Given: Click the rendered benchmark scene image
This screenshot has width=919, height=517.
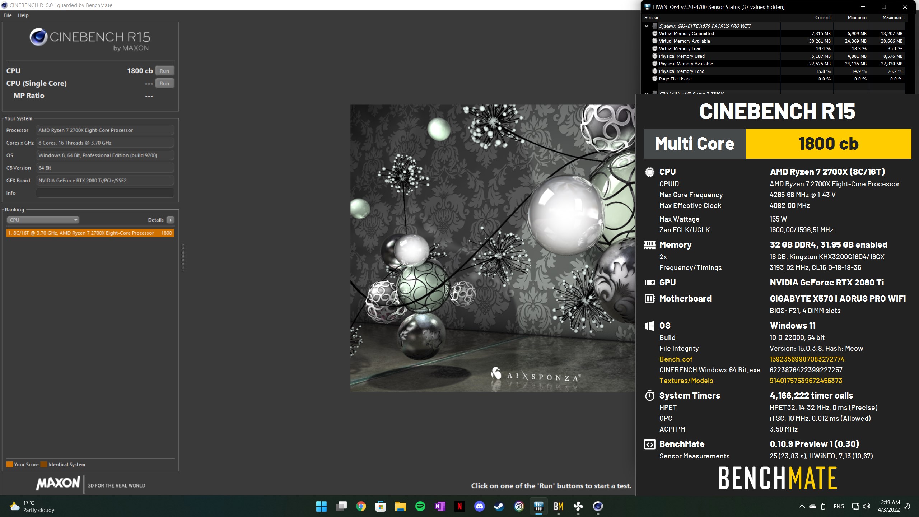Looking at the screenshot, I should [493, 248].
